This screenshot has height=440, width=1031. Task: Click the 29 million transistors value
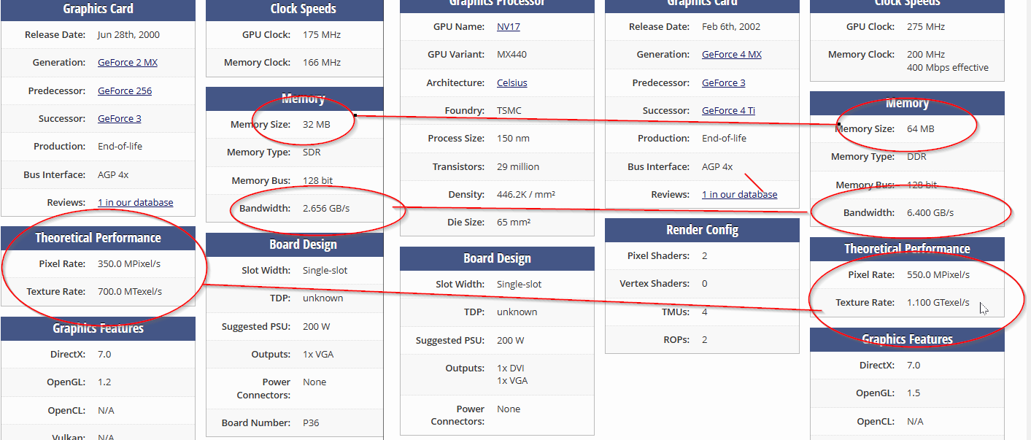click(x=518, y=167)
